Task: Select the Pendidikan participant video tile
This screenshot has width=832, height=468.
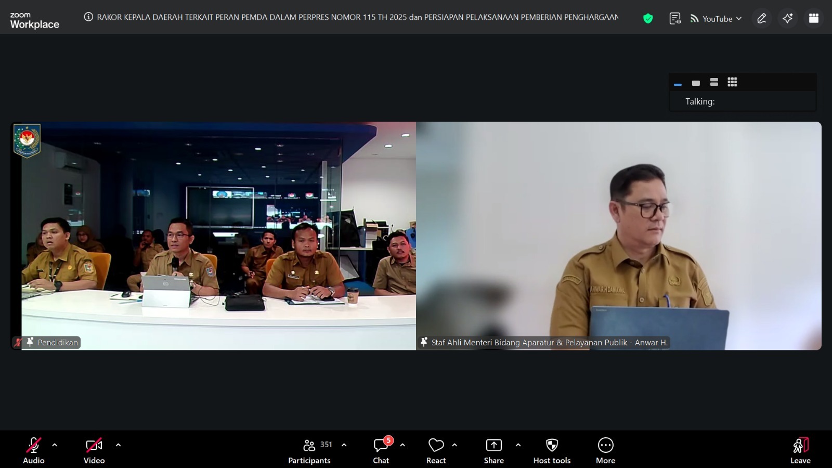Action: point(213,236)
